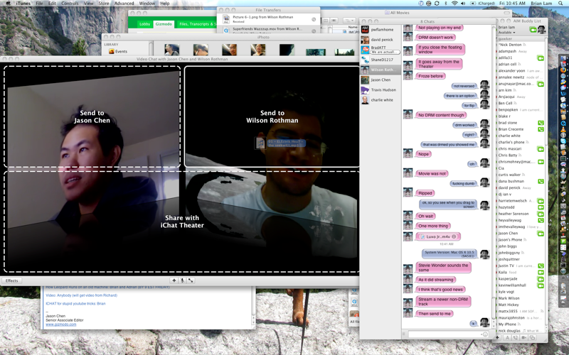This screenshot has height=355, width=569.
Task: Open the Advanced menu
Action: point(124,4)
